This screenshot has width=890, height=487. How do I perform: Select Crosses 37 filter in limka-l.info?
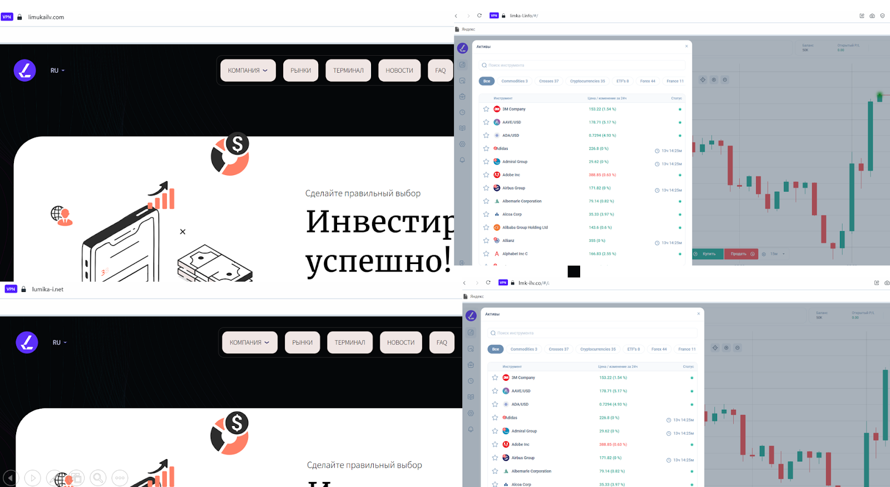(x=548, y=81)
